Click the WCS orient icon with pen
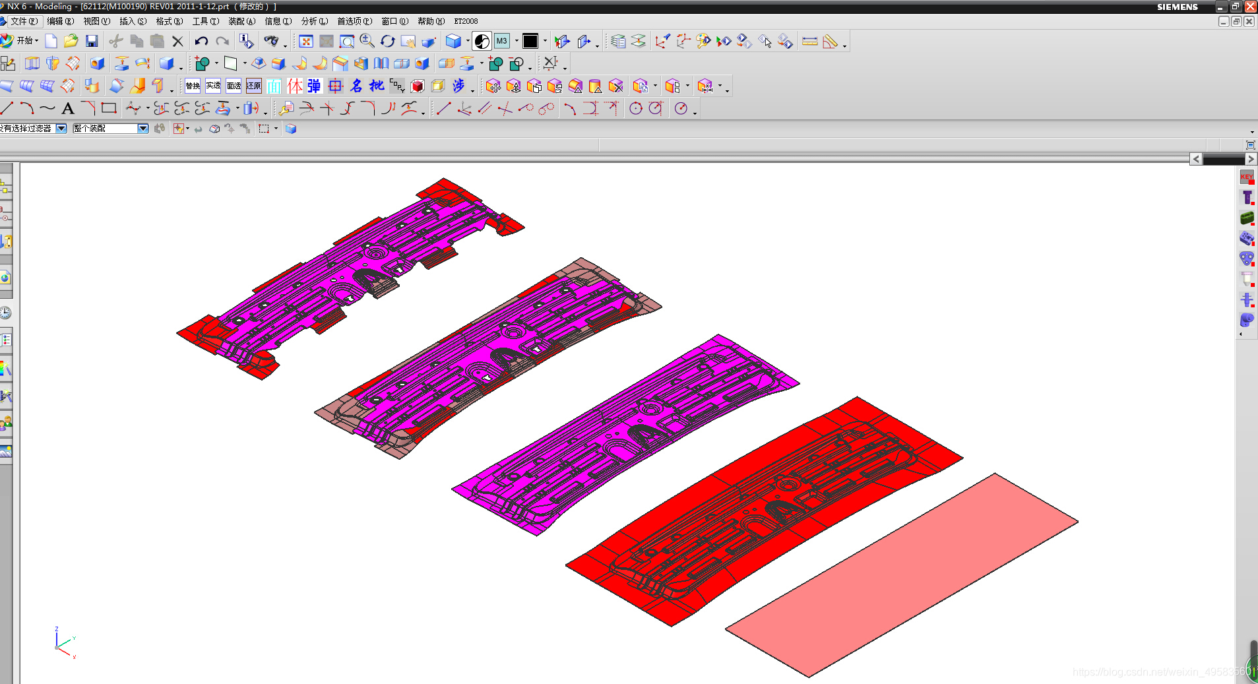 (x=663, y=41)
